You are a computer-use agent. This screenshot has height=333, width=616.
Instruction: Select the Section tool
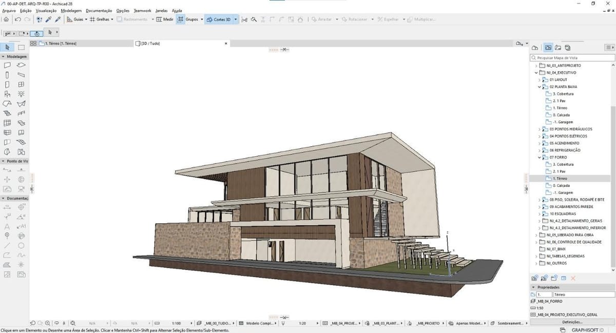pyautogui.click(x=7, y=170)
